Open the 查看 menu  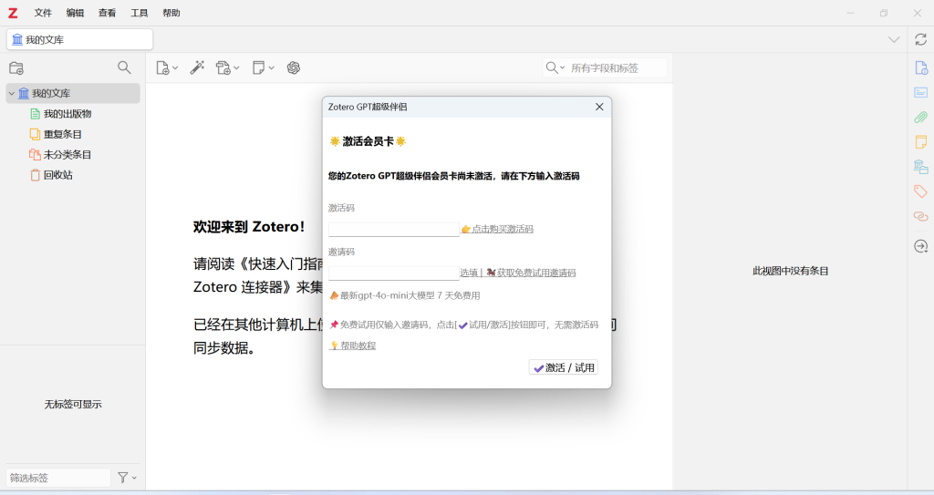point(108,13)
